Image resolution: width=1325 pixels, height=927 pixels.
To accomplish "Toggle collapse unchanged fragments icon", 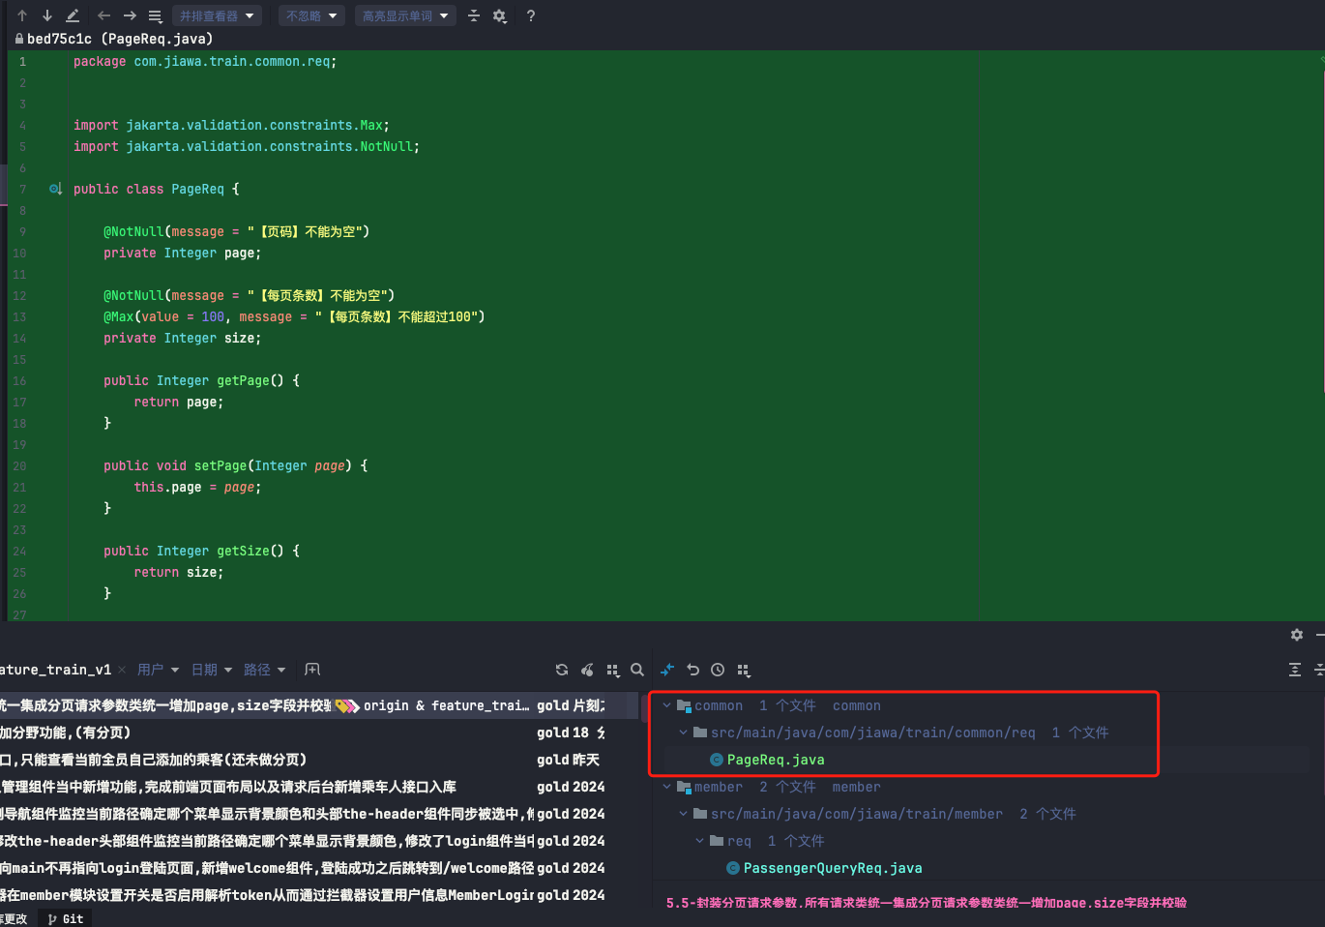I will click(x=474, y=15).
